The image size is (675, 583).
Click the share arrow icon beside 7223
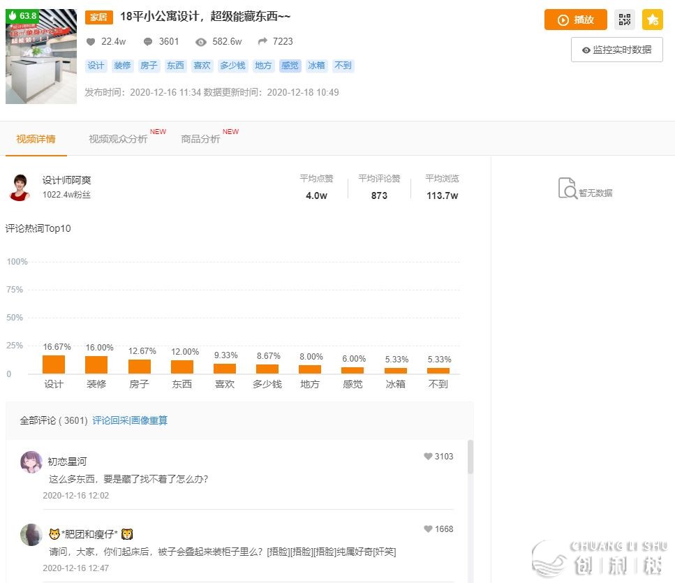point(262,42)
